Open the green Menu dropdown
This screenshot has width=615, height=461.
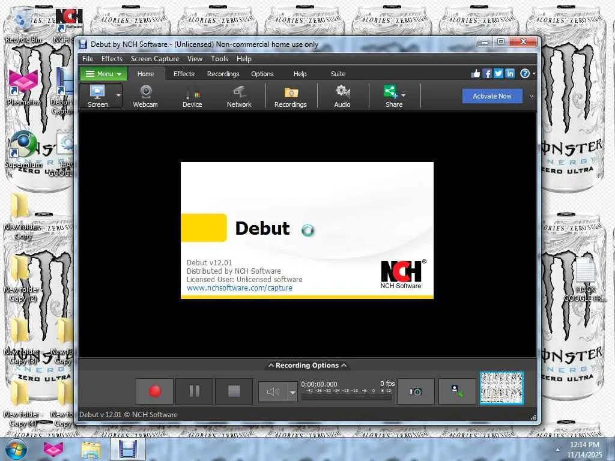[103, 74]
